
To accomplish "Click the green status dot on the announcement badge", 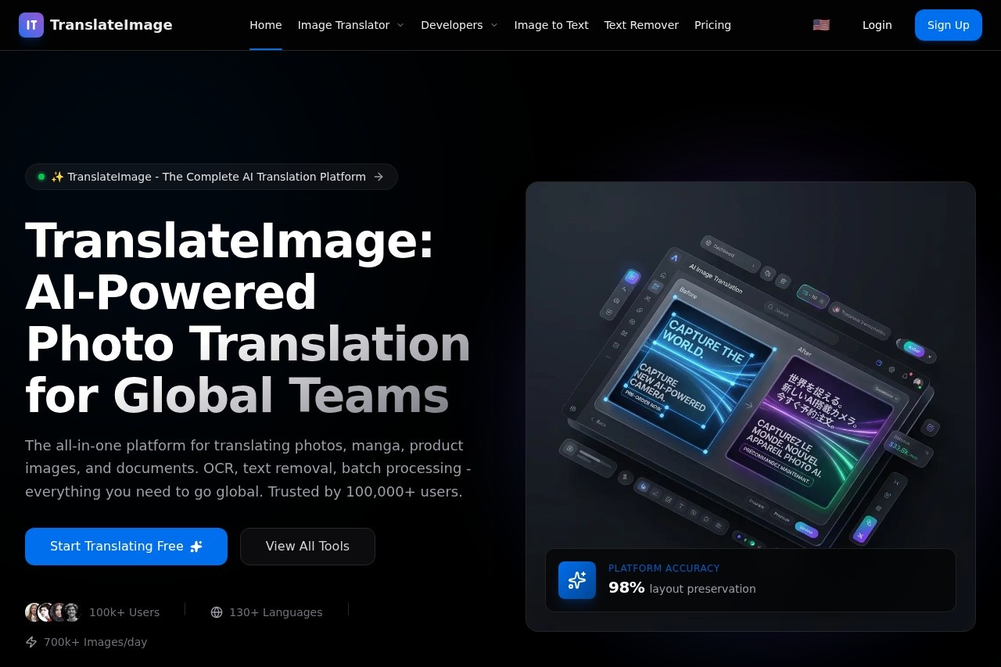I will (x=41, y=177).
